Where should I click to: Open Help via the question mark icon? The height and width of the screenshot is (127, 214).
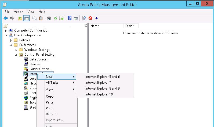[70, 18]
